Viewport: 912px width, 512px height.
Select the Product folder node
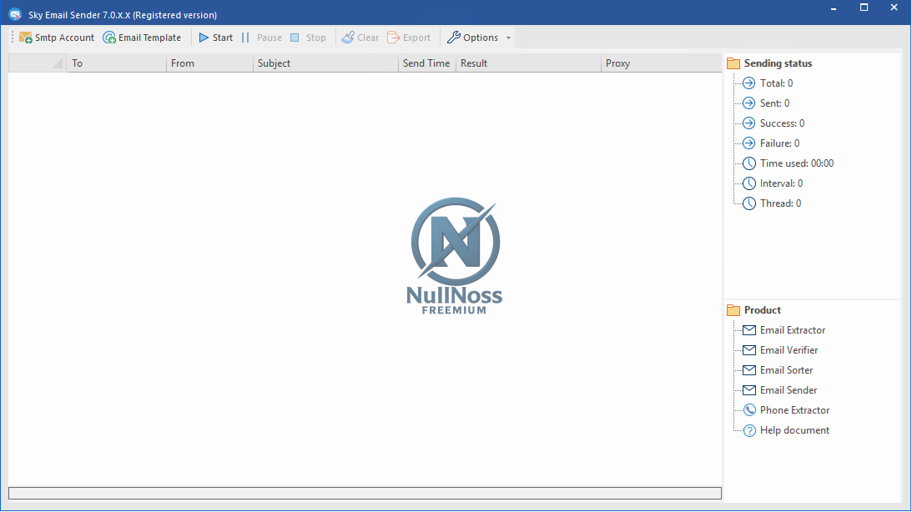tap(762, 310)
